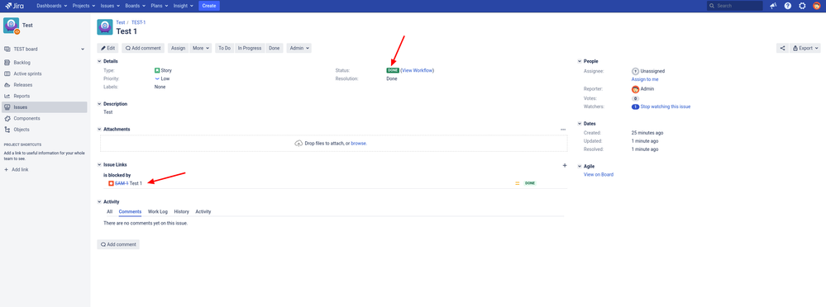Open the Dashboards menu

click(51, 6)
